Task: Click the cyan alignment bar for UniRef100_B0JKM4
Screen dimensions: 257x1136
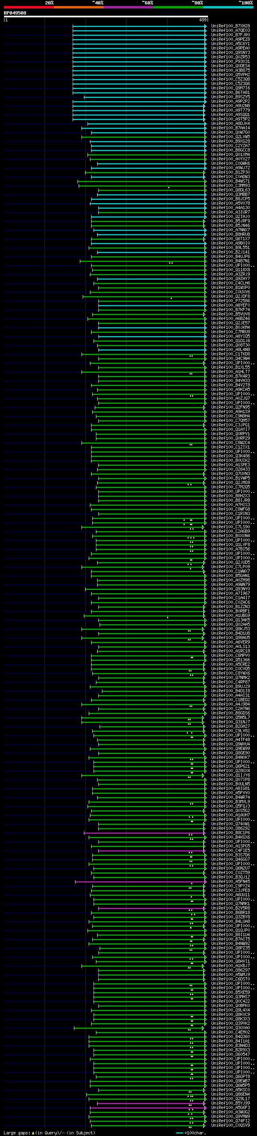Action: pos(152,327)
